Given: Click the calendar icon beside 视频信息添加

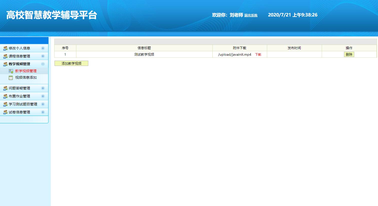Looking at the screenshot, I should [x=11, y=78].
